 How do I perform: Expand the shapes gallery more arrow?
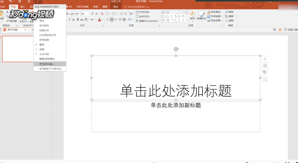tap(187, 20)
